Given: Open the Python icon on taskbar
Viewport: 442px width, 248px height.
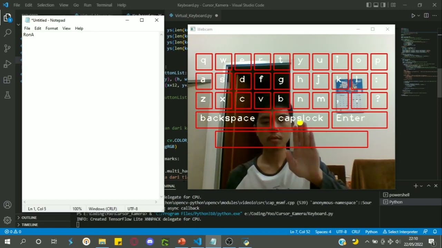Looking at the screenshot, I should [x=245, y=242].
